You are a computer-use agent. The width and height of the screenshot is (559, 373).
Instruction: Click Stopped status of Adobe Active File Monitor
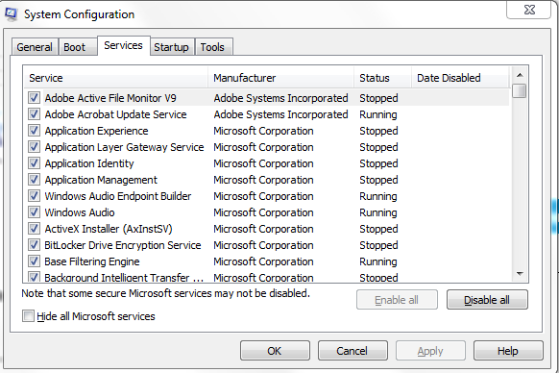(378, 98)
